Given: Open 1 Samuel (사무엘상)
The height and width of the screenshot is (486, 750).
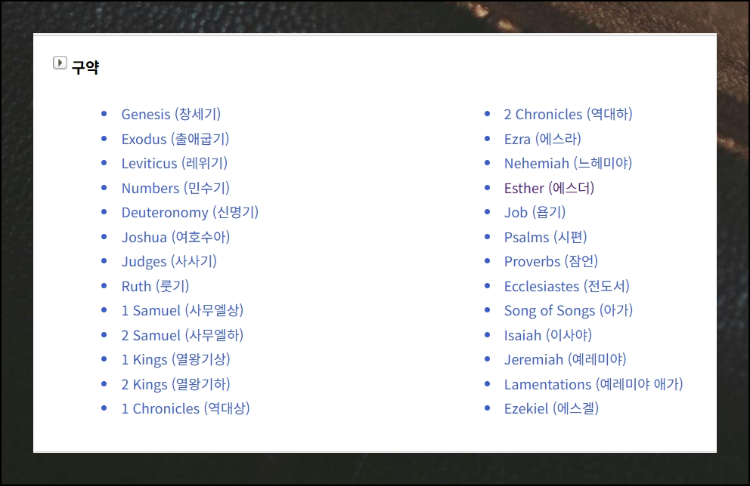Looking at the screenshot, I should (x=182, y=311).
